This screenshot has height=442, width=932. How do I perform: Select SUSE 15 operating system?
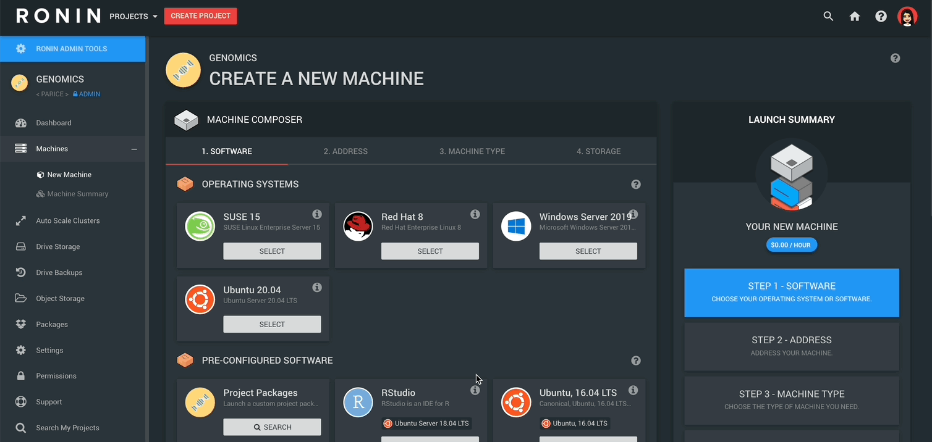(272, 251)
